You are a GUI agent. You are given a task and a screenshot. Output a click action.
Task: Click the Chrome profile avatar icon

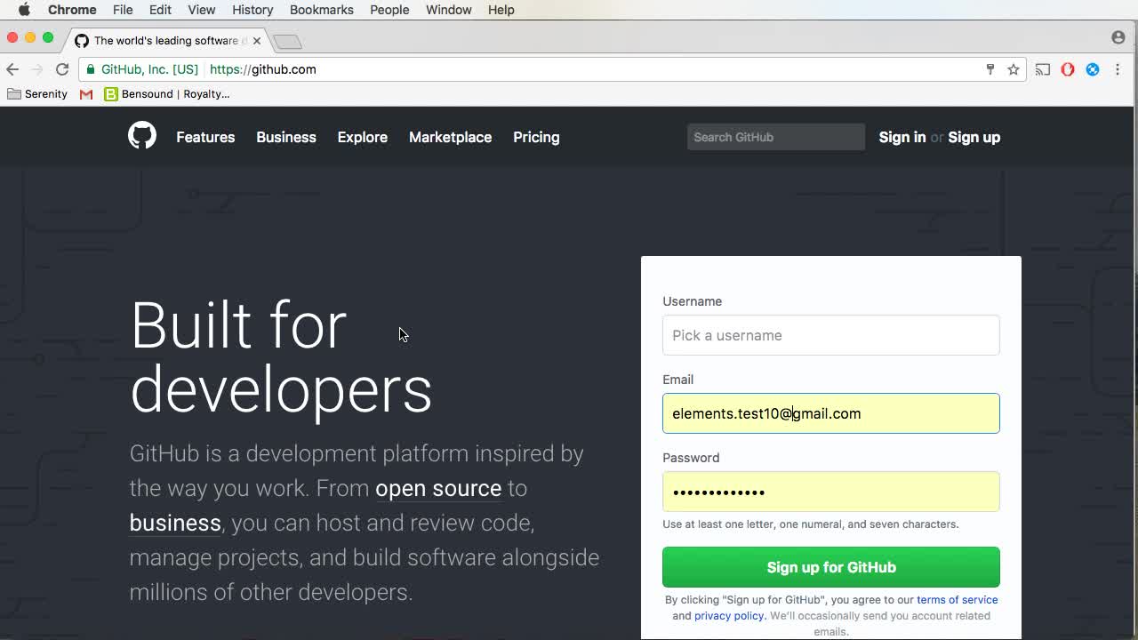click(1118, 37)
